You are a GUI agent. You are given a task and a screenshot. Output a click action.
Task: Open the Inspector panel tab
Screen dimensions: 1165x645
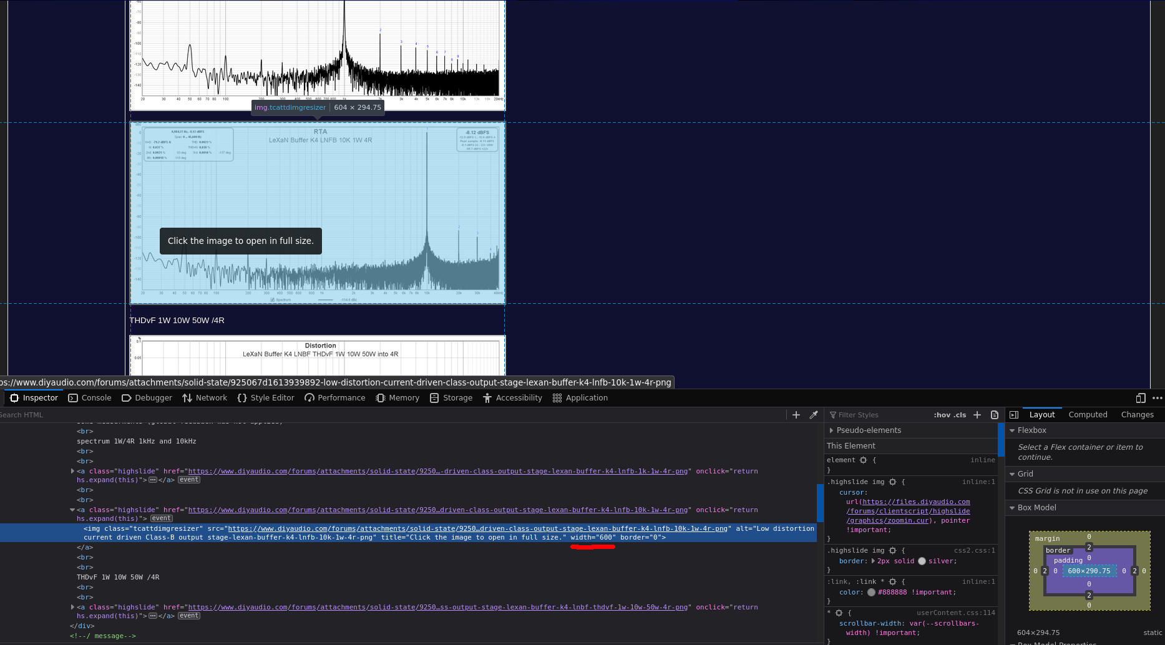(34, 398)
